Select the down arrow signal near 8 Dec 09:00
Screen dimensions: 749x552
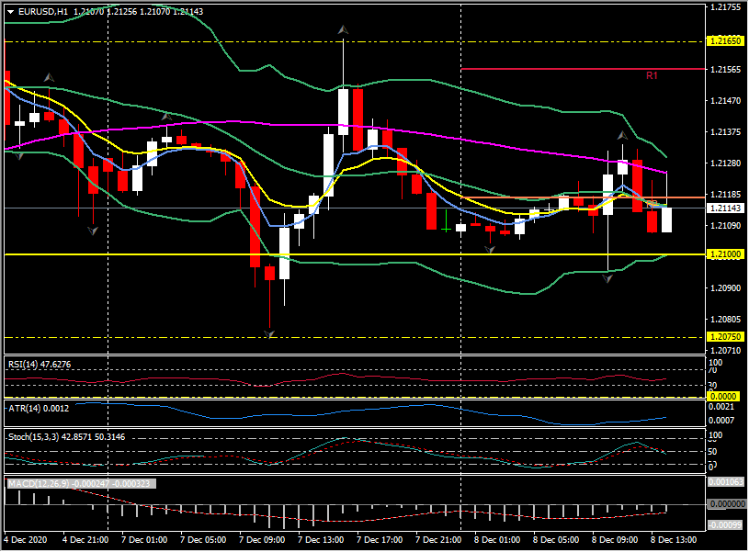(x=607, y=278)
